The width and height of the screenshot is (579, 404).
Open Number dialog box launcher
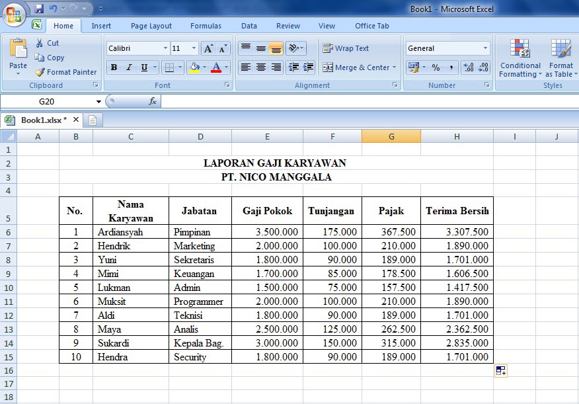pos(486,85)
